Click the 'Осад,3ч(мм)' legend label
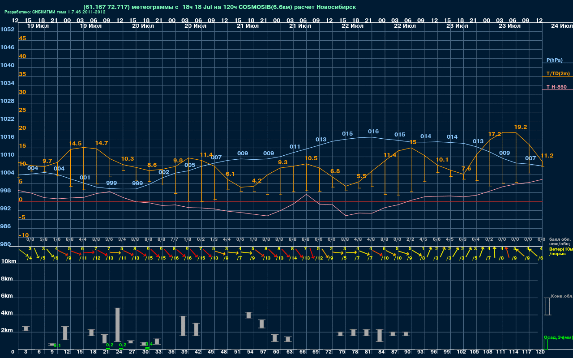Screen dimensions: 573x358 click(558, 337)
